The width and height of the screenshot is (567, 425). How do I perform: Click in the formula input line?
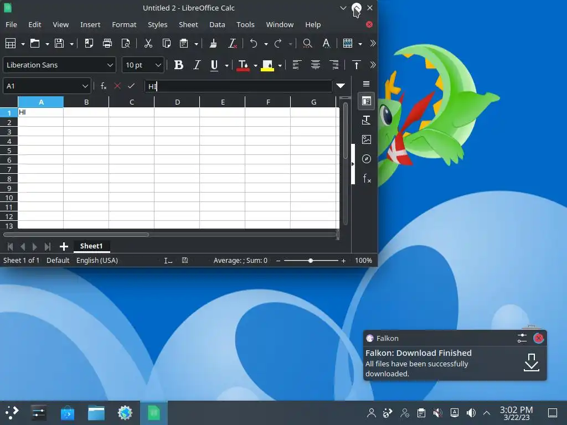pyautogui.click(x=238, y=86)
